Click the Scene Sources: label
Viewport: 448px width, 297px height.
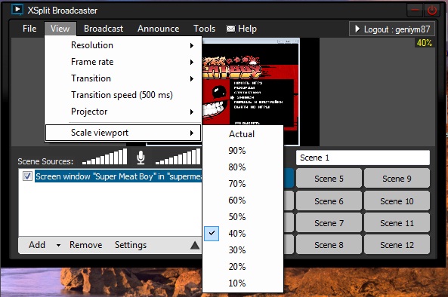click(x=45, y=161)
